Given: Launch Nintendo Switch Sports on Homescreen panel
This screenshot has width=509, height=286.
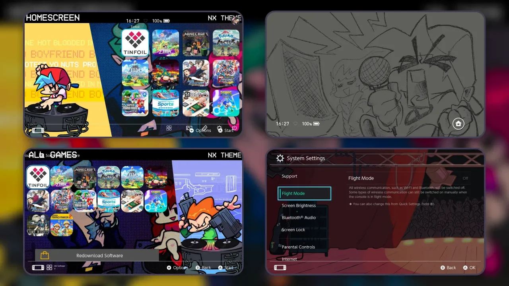Looking at the screenshot, I should (165, 103).
